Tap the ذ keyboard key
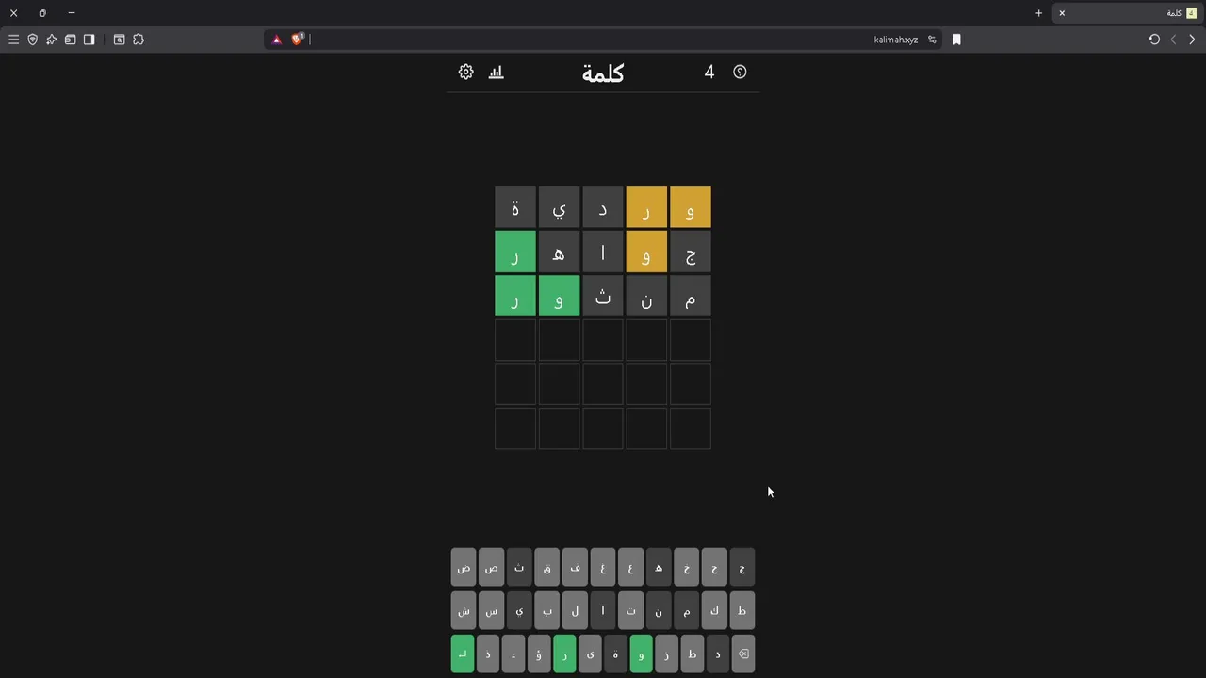 (488, 654)
